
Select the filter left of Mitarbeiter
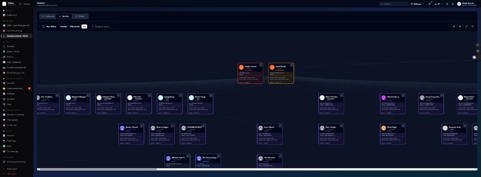pos(63,27)
